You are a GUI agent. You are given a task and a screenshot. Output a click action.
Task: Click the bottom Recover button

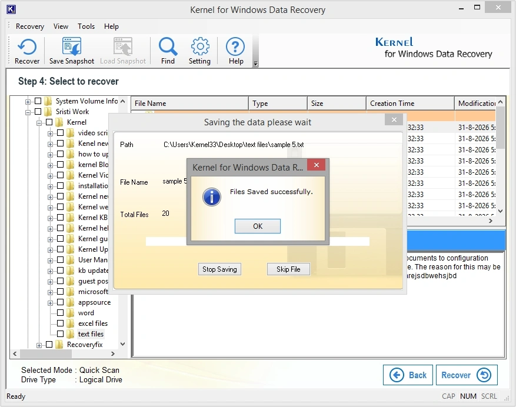click(x=467, y=375)
